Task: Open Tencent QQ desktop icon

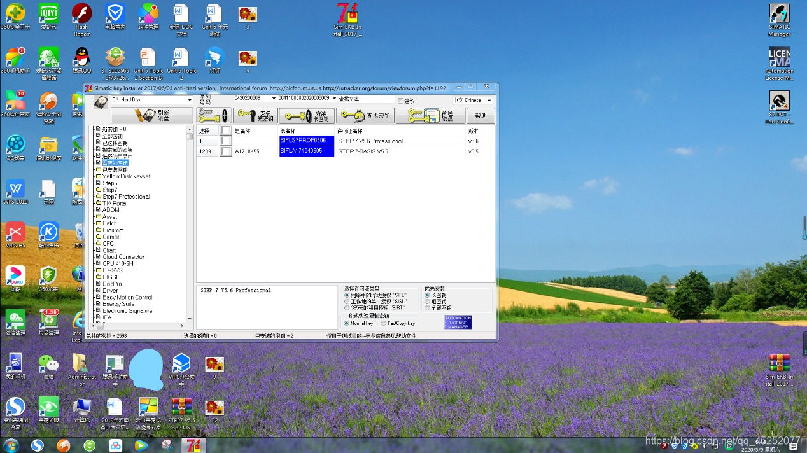Action: [x=81, y=60]
